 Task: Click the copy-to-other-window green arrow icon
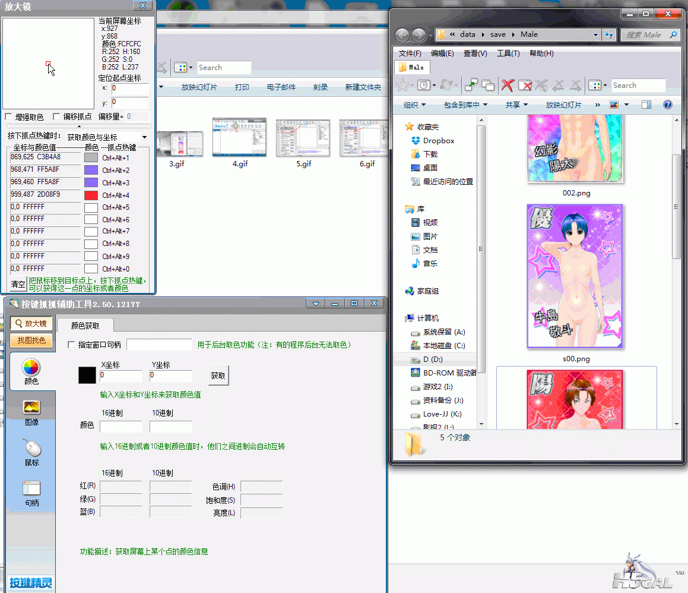(x=471, y=85)
